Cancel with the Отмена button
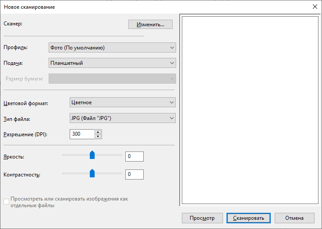 click(x=294, y=218)
